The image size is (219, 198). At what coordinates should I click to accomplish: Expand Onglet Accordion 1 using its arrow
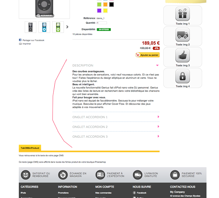tap(158, 117)
